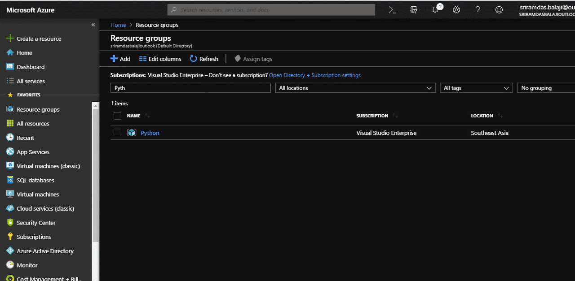Click the Python resource group cube icon

(x=132, y=133)
